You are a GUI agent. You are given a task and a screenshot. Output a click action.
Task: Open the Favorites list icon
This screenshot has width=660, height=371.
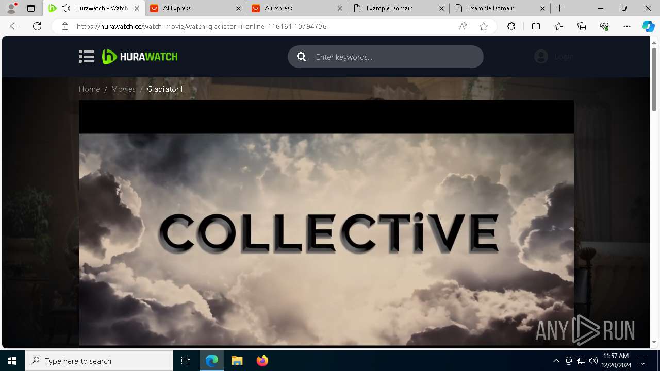click(x=559, y=26)
